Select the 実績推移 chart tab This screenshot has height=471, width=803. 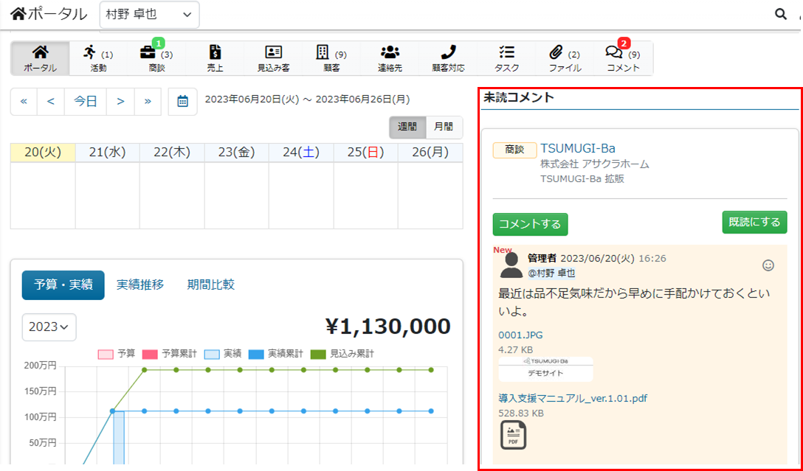pyautogui.click(x=140, y=285)
